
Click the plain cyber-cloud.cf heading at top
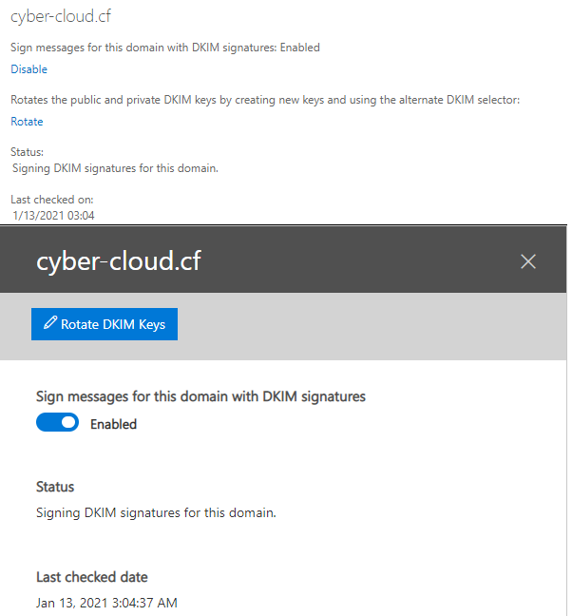(64, 17)
